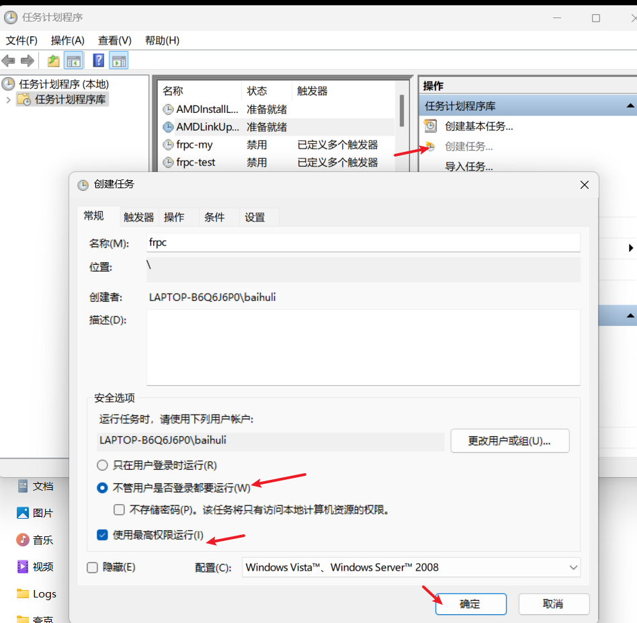Click the 文档 folder icon in sidebar
Image resolution: width=637 pixels, height=623 pixels.
(24, 486)
